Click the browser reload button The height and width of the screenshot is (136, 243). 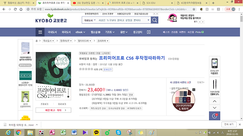tap(15, 9)
